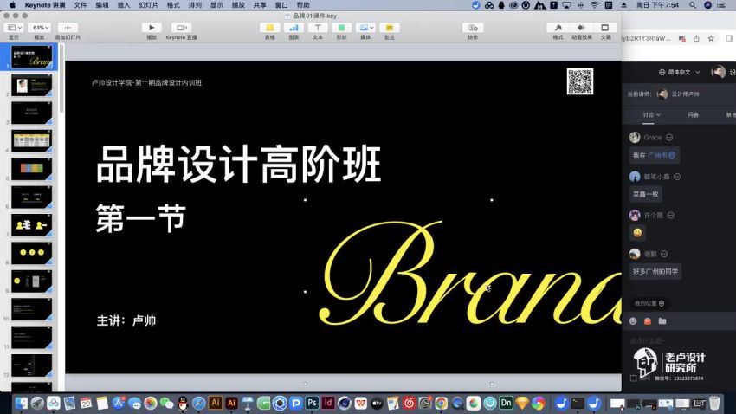The height and width of the screenshot is (414, 736).
Task: Click the Play slideshow button in toolbar
Action: 152,28
